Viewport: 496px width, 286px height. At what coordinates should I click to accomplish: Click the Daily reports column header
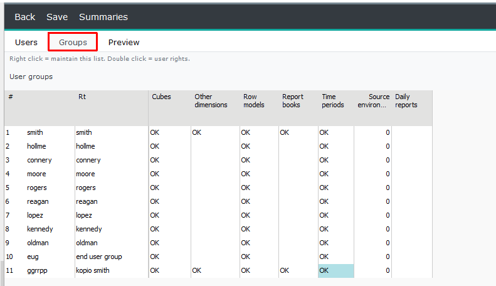click(406, 100)
